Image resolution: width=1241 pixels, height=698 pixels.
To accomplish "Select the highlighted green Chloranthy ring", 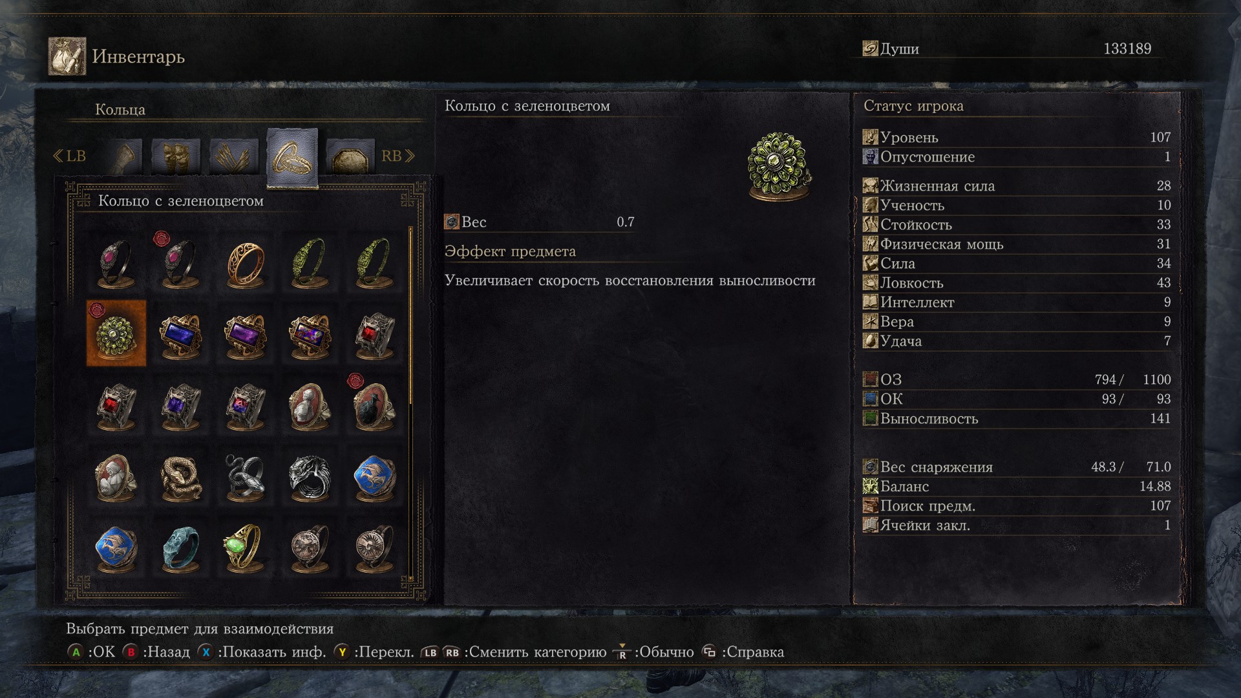I will (x=116, y=333).
